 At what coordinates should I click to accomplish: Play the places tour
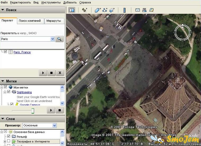point(51,110)
